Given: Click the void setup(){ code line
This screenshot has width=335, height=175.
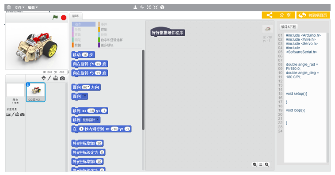Looking at the screenshot, I should (297, 94).
